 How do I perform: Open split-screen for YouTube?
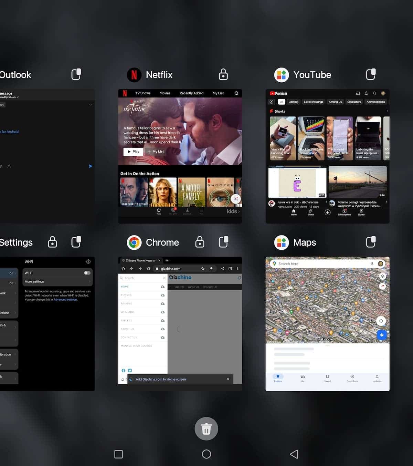371,74
